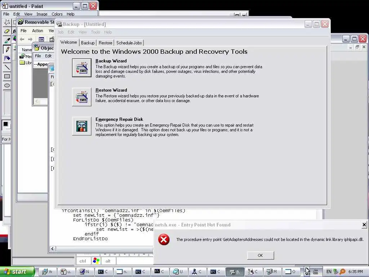
Task: Switch to the Welcome tab
Action: 68,43
